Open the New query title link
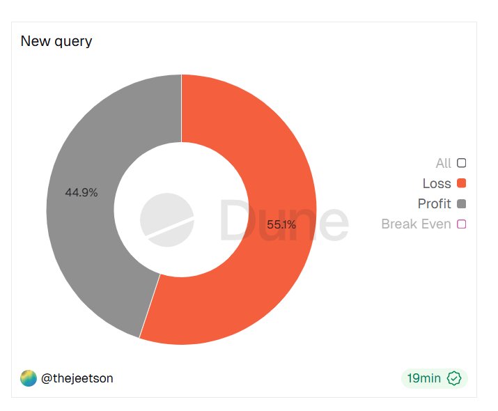 click(56, 41)
